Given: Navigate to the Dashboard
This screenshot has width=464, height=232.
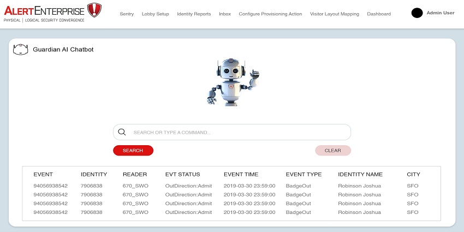Looking at the screenshot, I should (x=379, y=14).
